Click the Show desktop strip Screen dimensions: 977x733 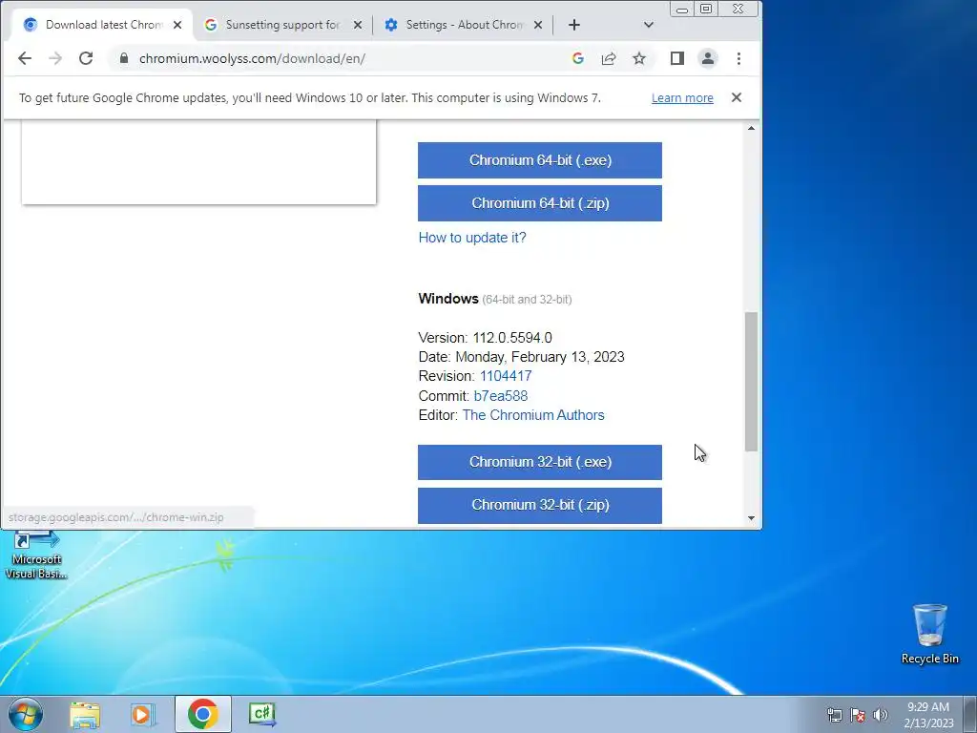click(x=970, y=715)
